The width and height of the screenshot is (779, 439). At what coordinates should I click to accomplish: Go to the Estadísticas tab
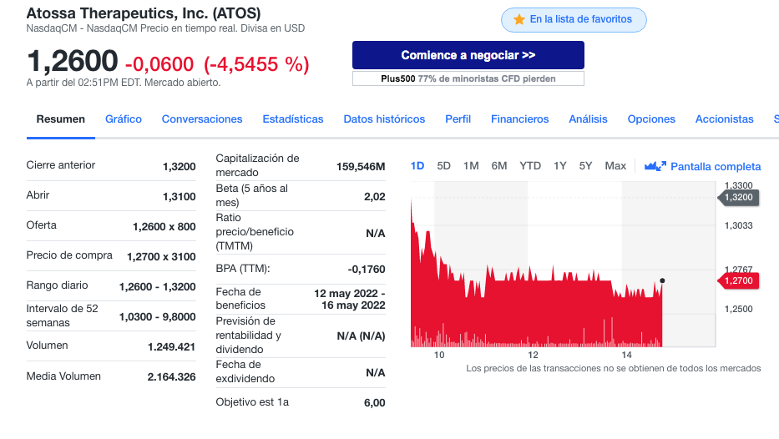[x=292, y=119]
